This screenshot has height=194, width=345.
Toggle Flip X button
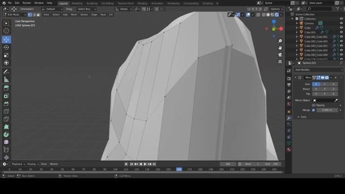point(316,94)
